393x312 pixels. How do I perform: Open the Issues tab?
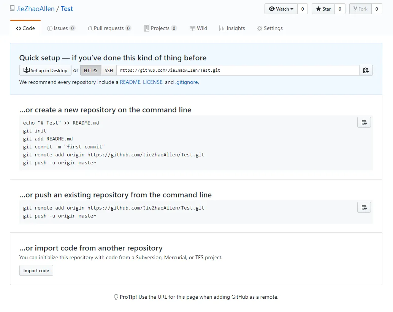61,28
